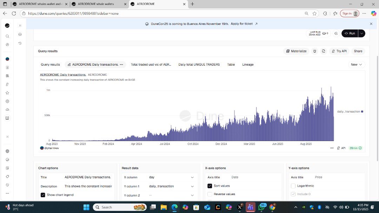Click the Materialize button
Image resolution: width=379 pixels, height=213 pixels.
296,51
